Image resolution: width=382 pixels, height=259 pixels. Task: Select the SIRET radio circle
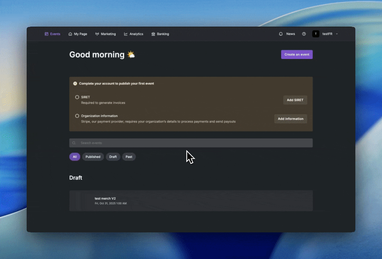coord(77,97)
